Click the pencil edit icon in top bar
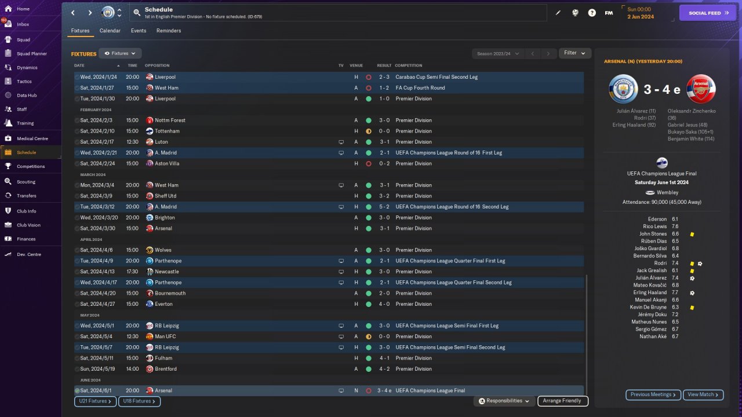Screen dimensions: 742x417 coord(558,13)
